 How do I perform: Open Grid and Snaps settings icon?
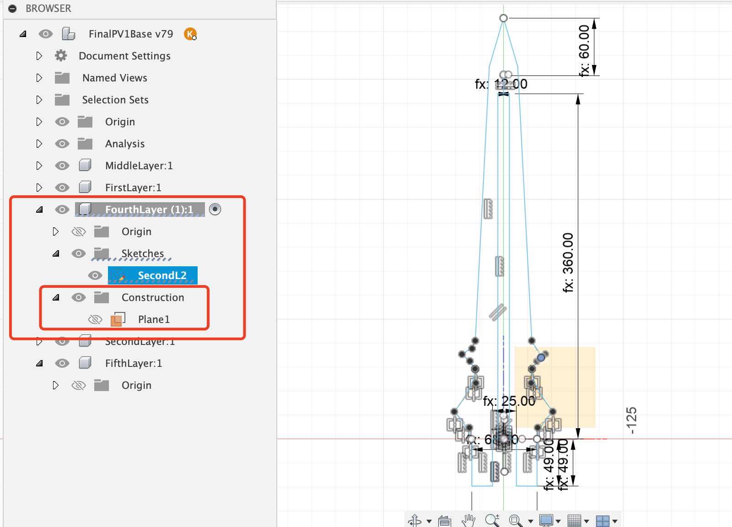pos(574,521)
